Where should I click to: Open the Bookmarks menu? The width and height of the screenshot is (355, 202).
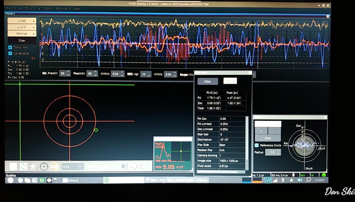pyautogui.click(x=63, y=9)
